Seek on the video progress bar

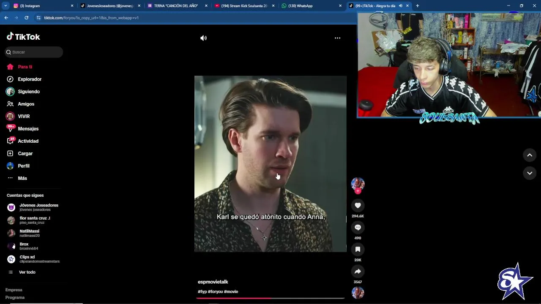click(270, 298)
